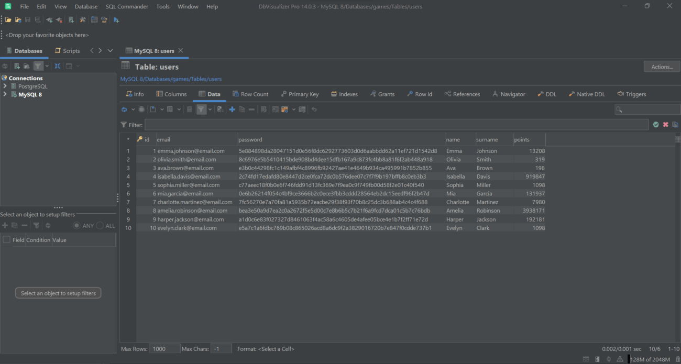This screenshot has width=681, height=364.
Task: Select the ANY filter radio button
Action: click(x=78, y=225)
